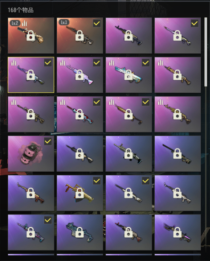210x261 pixels.
Task: Toggle checkmark on red-blue rifle skin
Action: (97, 102)
